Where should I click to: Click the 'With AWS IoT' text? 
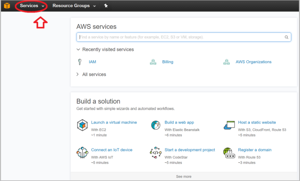pyautogui.click(x=102, y=157)
